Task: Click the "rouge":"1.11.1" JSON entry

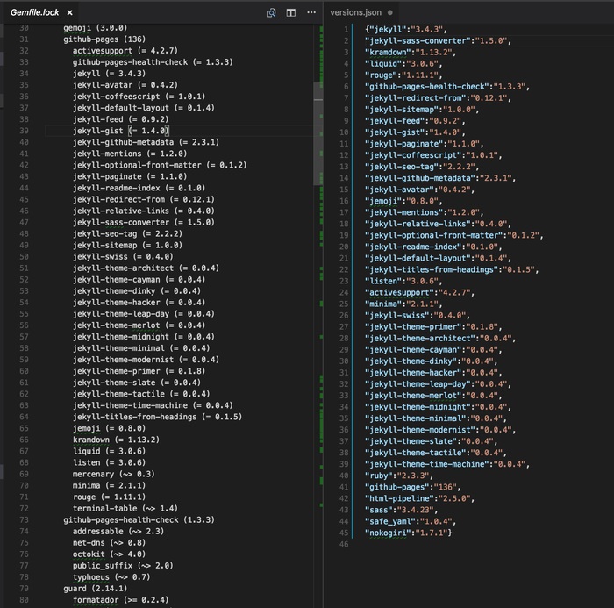Action: click(x=403, y=75)
